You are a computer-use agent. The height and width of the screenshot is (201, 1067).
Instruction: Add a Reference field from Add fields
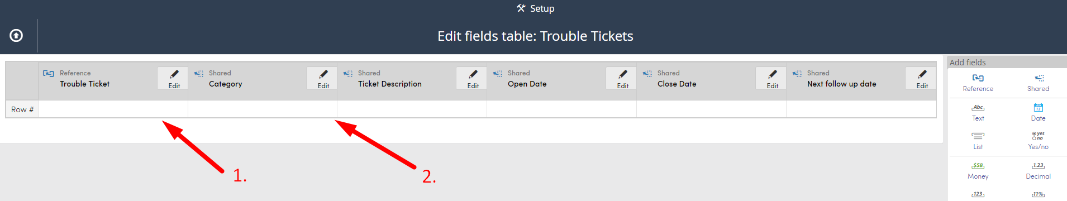[x=978, y=83]
